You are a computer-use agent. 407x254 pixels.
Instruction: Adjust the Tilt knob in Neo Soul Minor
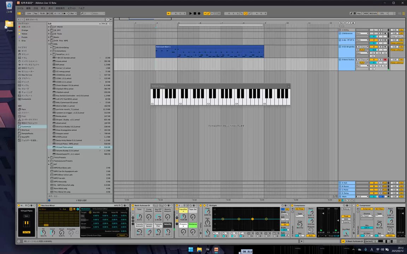43,232
